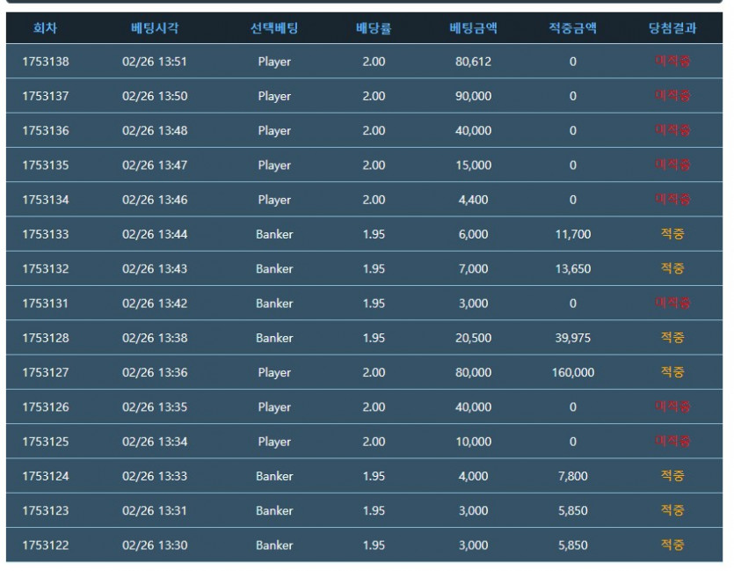Click bet time 02/26 13:35
Screen dimensions: 734x571
pyautogui.click(x=155, y=407)
